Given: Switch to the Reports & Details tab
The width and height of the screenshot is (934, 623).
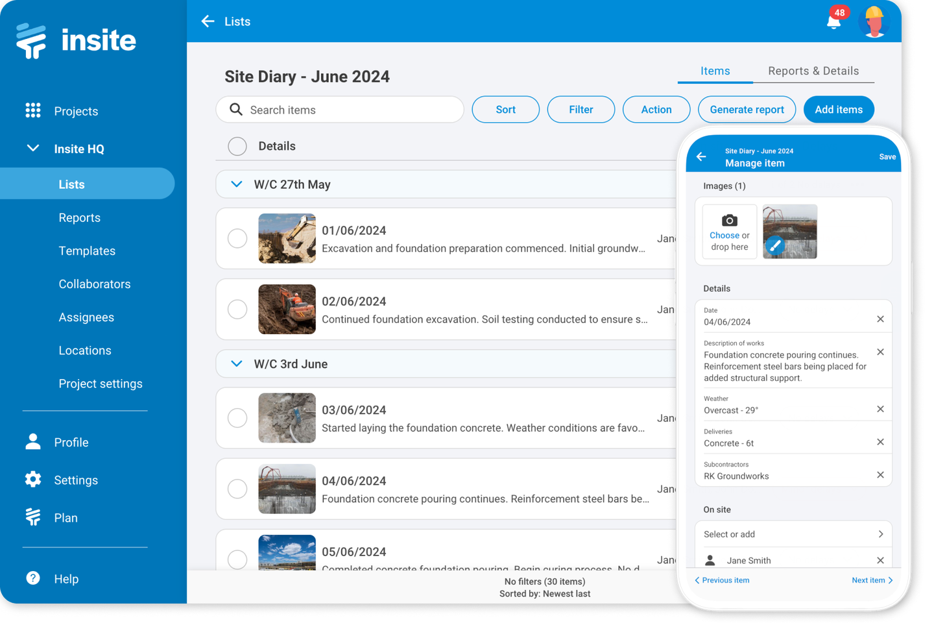Looking at the screenshot, I should 813,70.
